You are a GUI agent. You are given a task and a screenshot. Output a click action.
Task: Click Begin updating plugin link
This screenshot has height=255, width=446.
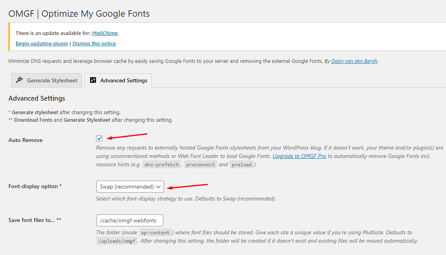click(42, 43)
